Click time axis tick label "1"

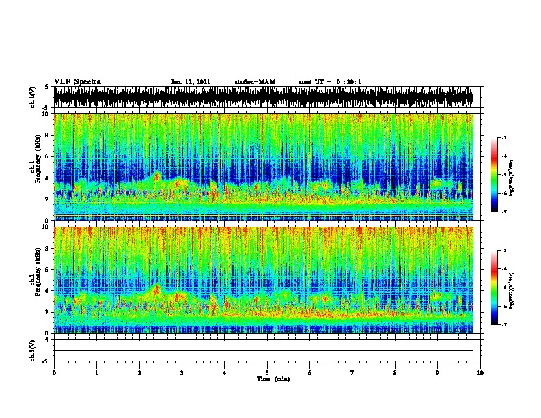click(x=96, y=372)
